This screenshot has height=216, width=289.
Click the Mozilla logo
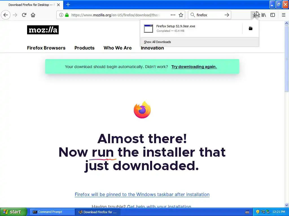43,30
